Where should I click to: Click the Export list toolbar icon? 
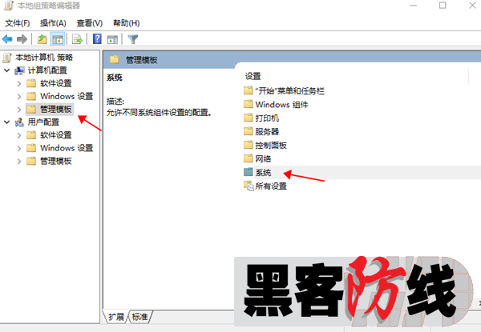pos(77,39)
